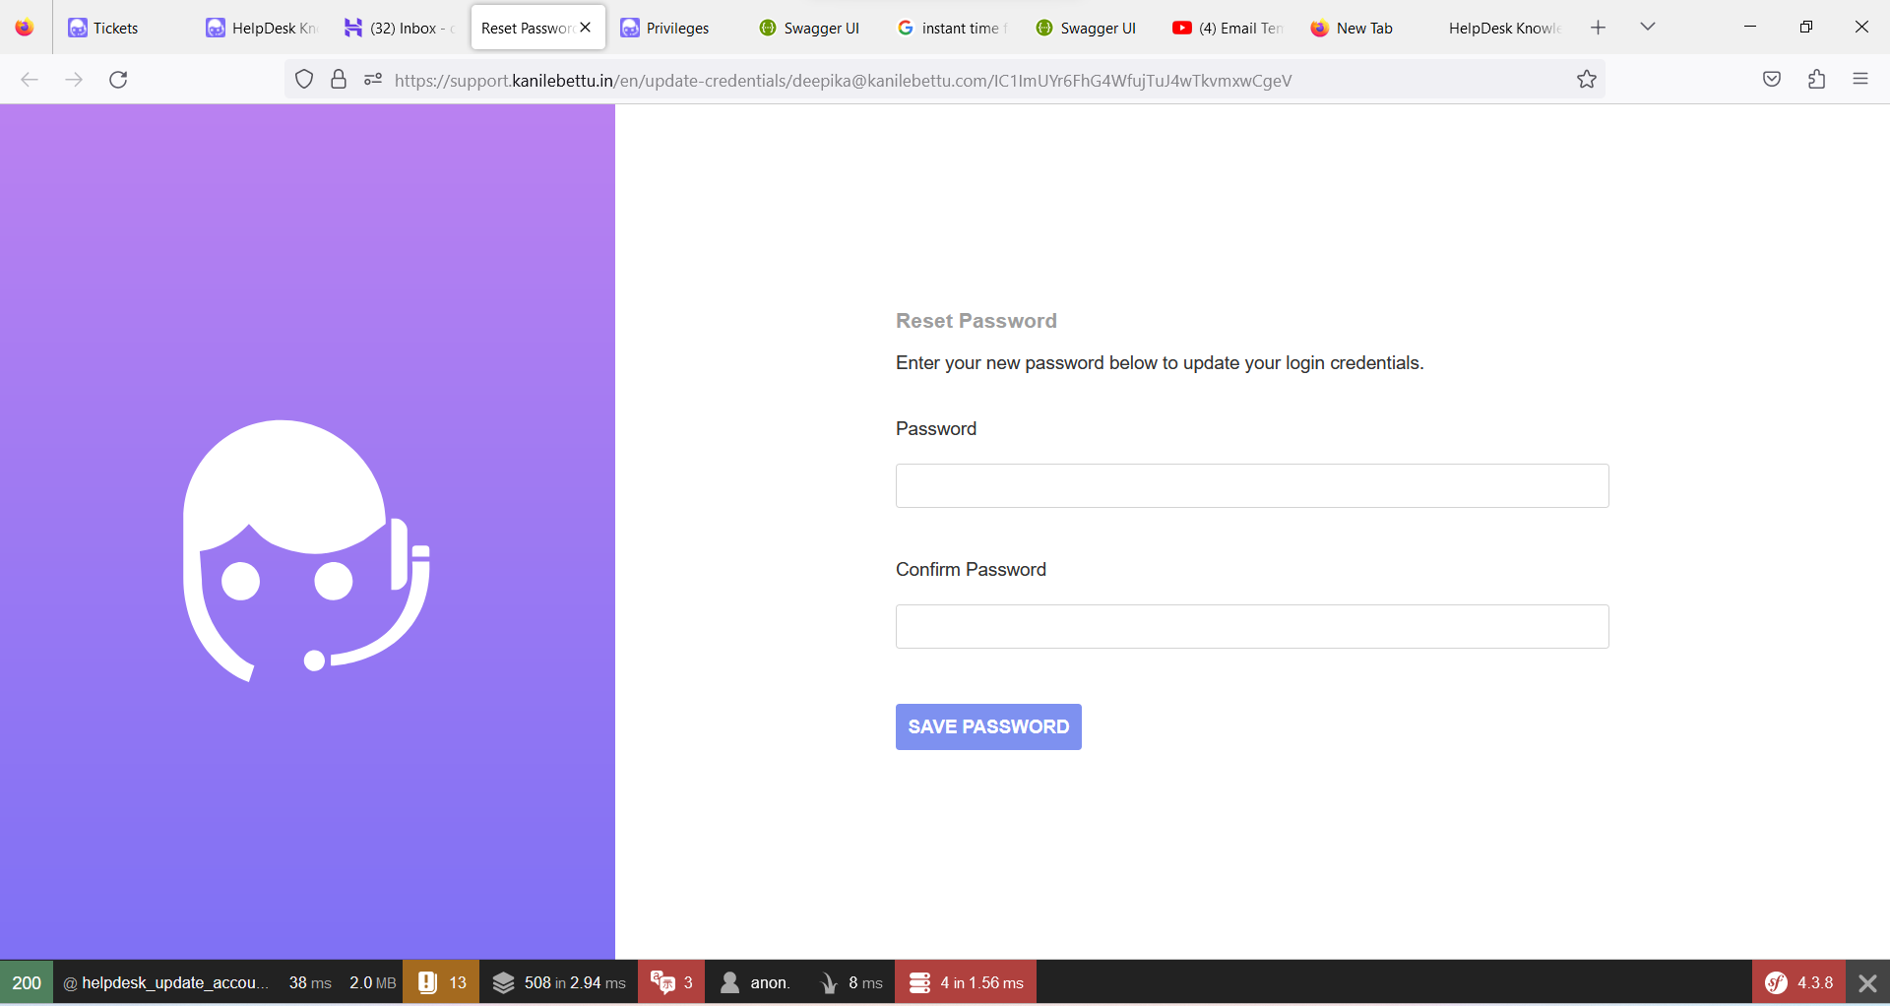The height and width of the screenshot is (1006, 1890).
Task: Go back to the previous page
Action: coord(30,80)
